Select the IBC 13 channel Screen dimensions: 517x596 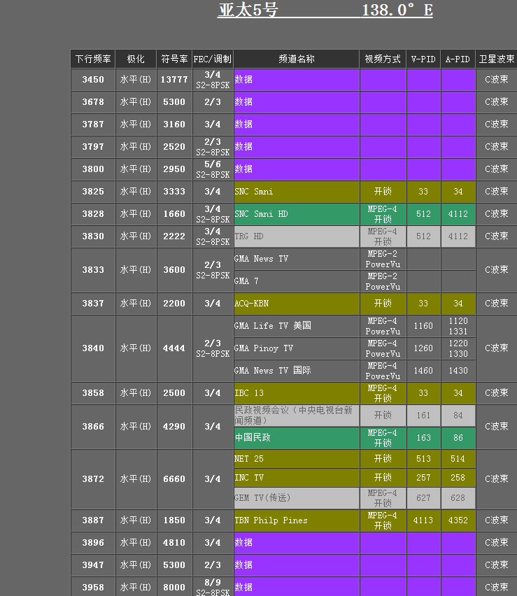[x=251, y=393]
